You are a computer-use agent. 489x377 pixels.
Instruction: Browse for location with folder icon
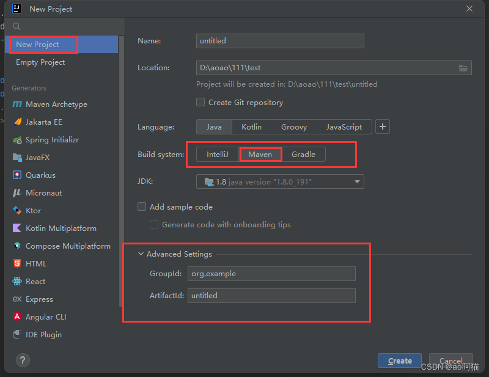463,68
